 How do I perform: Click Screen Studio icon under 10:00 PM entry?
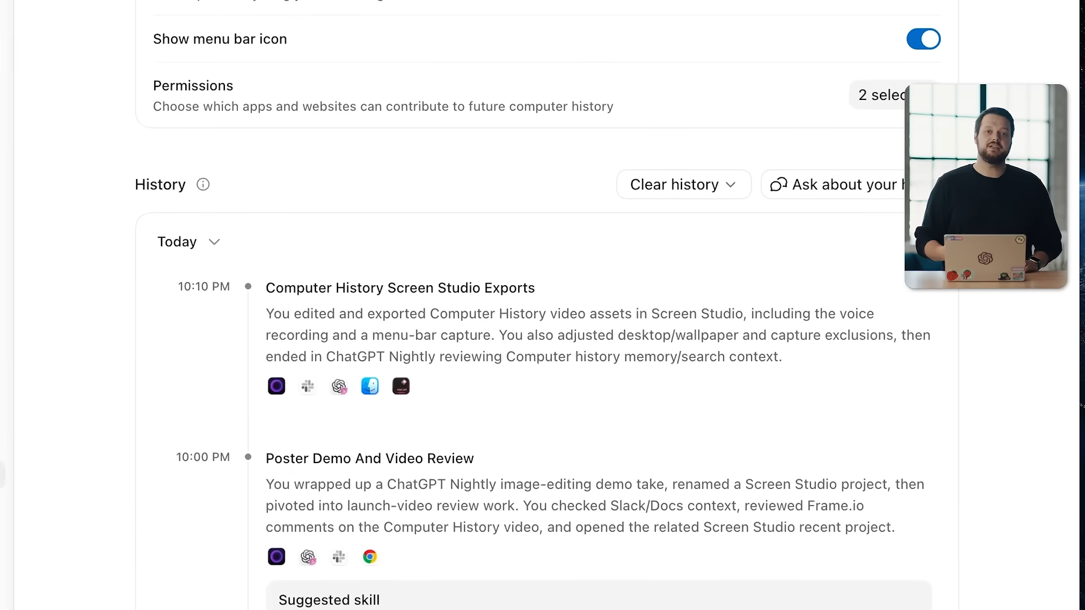click(x=276, y=557)
